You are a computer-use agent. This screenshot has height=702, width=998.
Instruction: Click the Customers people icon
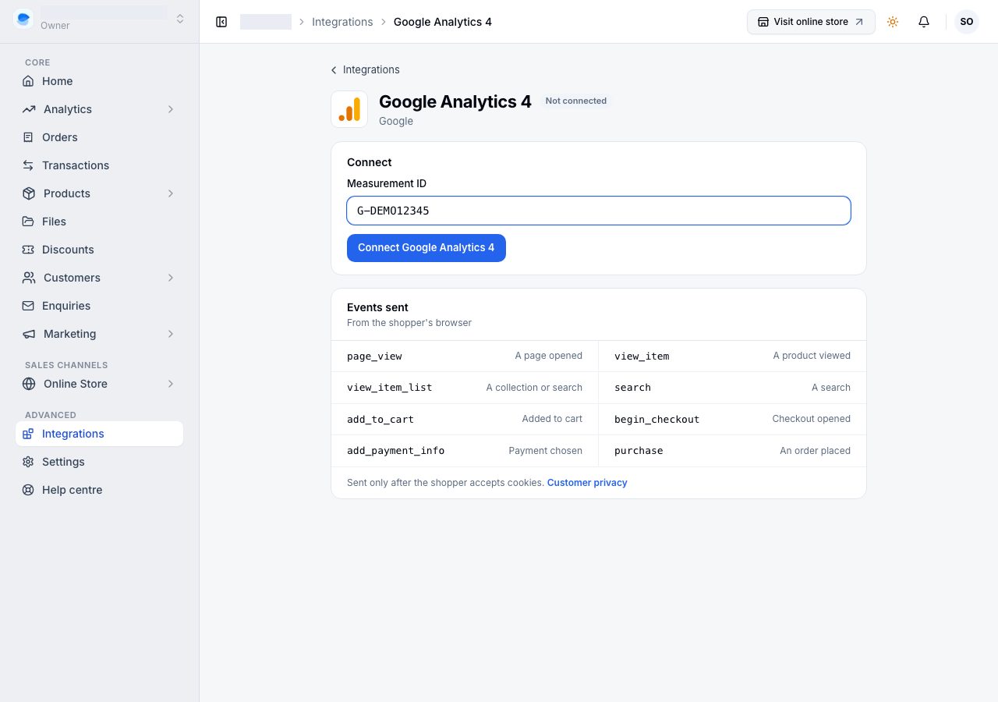click(29, 278)
